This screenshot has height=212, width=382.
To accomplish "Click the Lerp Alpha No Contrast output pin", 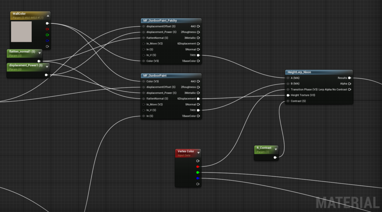I will pos(349,90).
